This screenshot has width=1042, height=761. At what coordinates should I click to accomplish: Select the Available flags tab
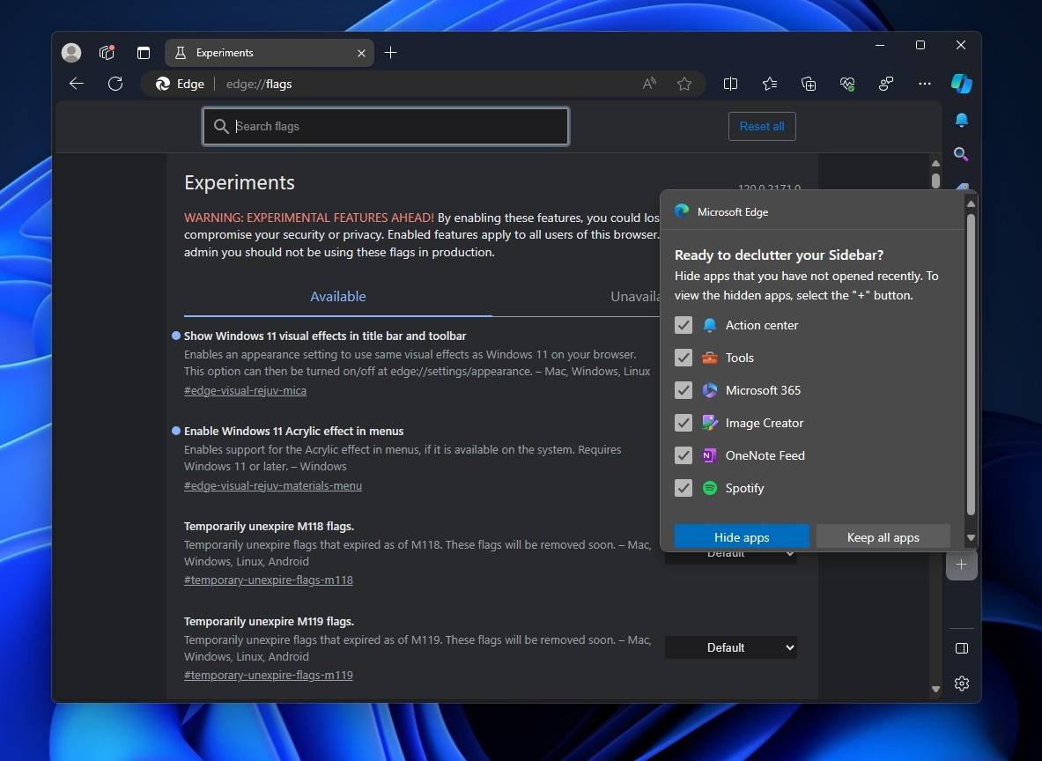[x=338, y=296]
